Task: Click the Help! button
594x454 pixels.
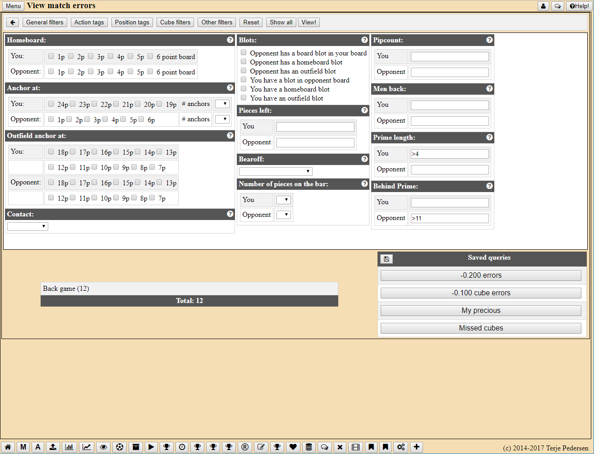Action: pyautogui.click(x=579, y=6)
